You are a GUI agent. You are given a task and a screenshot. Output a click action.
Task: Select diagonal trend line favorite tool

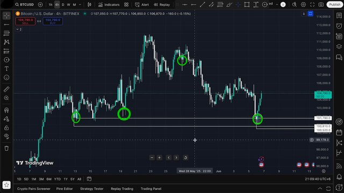203,5
